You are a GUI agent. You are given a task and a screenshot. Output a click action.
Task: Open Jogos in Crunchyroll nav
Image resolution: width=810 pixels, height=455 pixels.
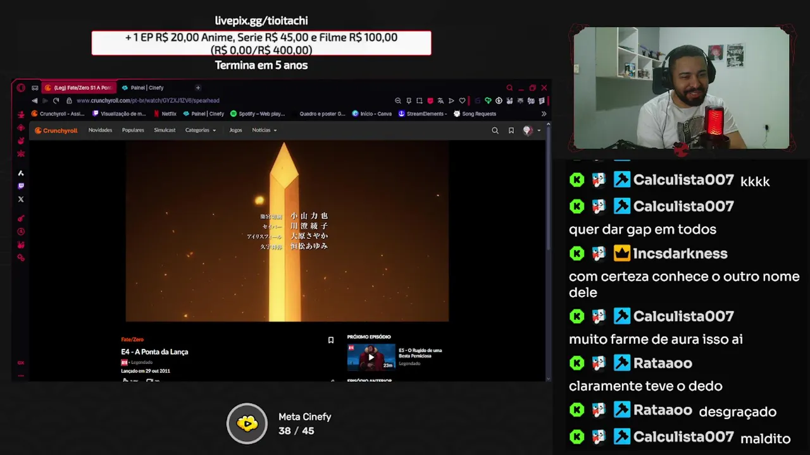point(235,130)
